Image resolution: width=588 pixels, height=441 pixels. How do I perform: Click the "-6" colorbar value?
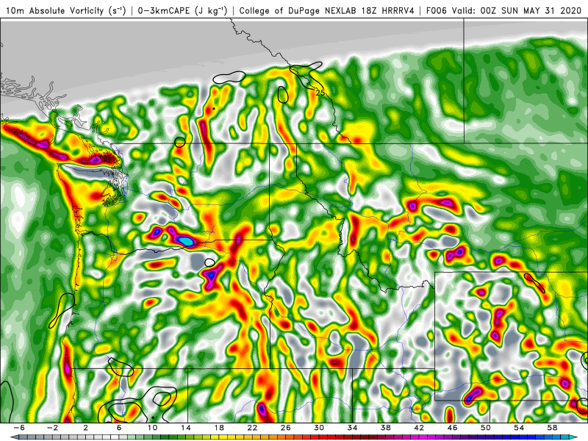pyautogui.click(x=19, y=428)
